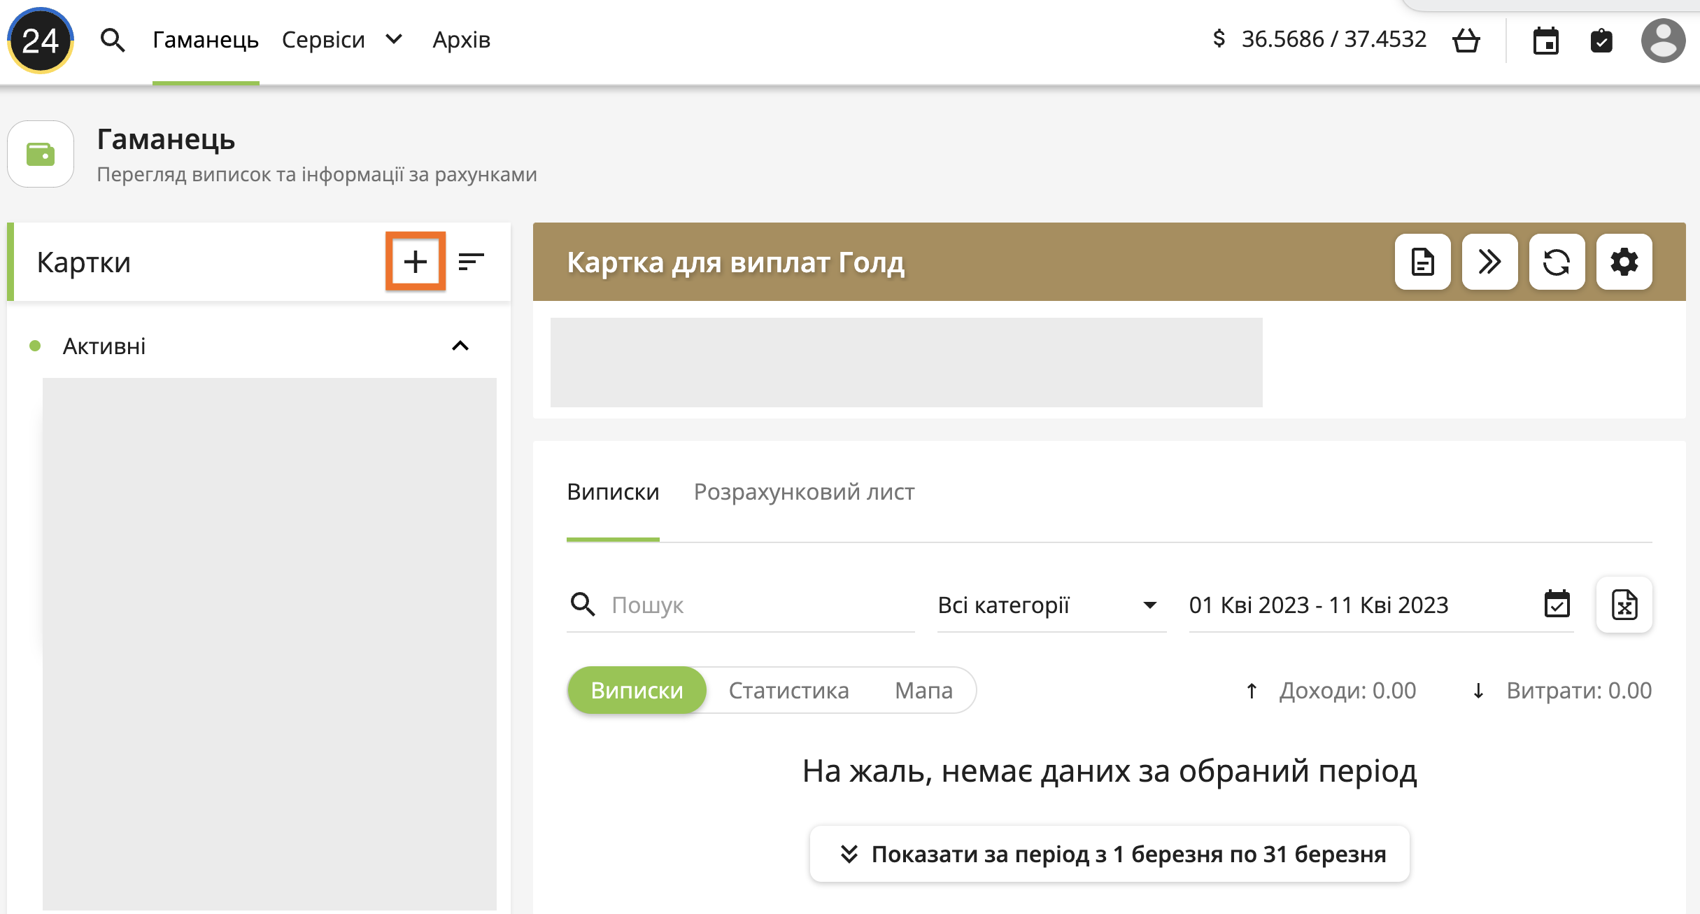Switch view to Статистика
1700x914 pixels.
click(x=788, y=690)
